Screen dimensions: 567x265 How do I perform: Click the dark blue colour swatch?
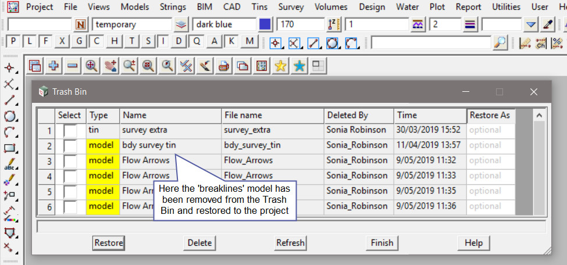pos(265,24)
